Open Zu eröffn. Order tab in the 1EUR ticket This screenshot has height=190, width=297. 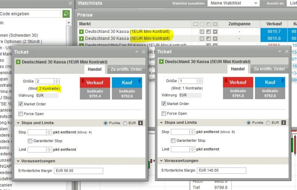[126, 69]
